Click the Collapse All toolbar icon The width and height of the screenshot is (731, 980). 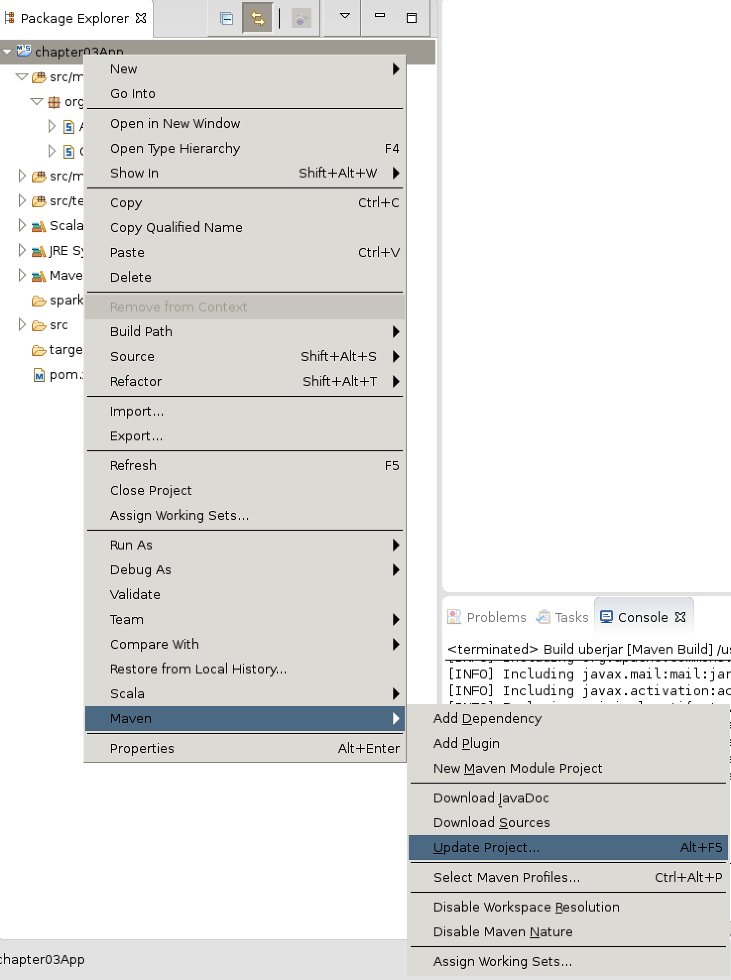227,18
